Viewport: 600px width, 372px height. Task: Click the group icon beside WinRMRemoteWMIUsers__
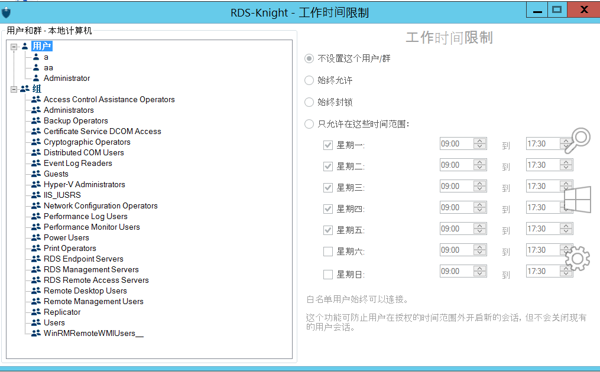click(36, 334)
